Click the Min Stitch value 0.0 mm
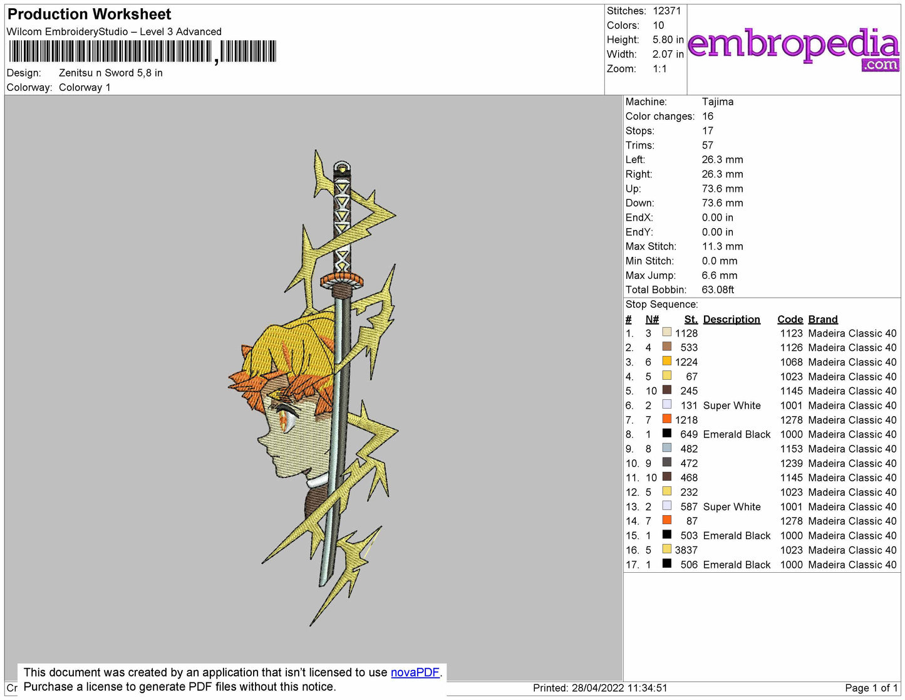 pos(720,261)
